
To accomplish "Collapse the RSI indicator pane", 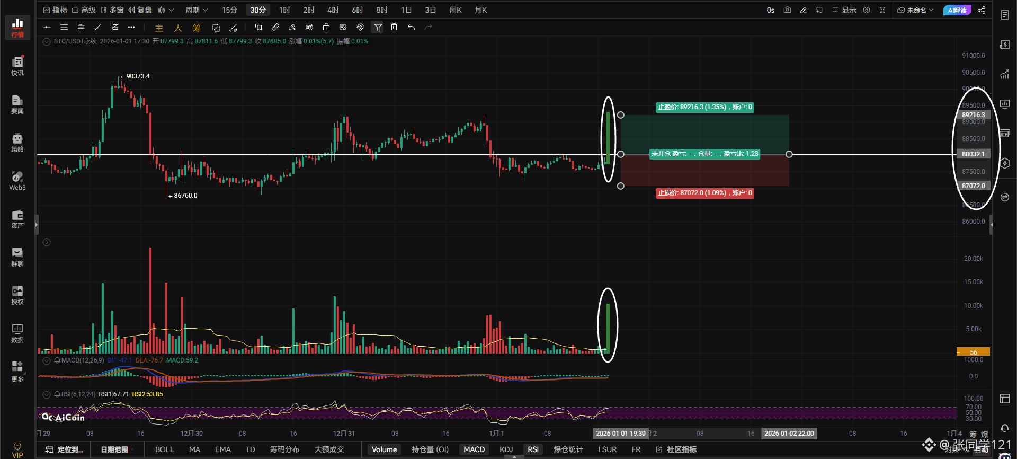I will pyautogui.click(x=47, y=394).
